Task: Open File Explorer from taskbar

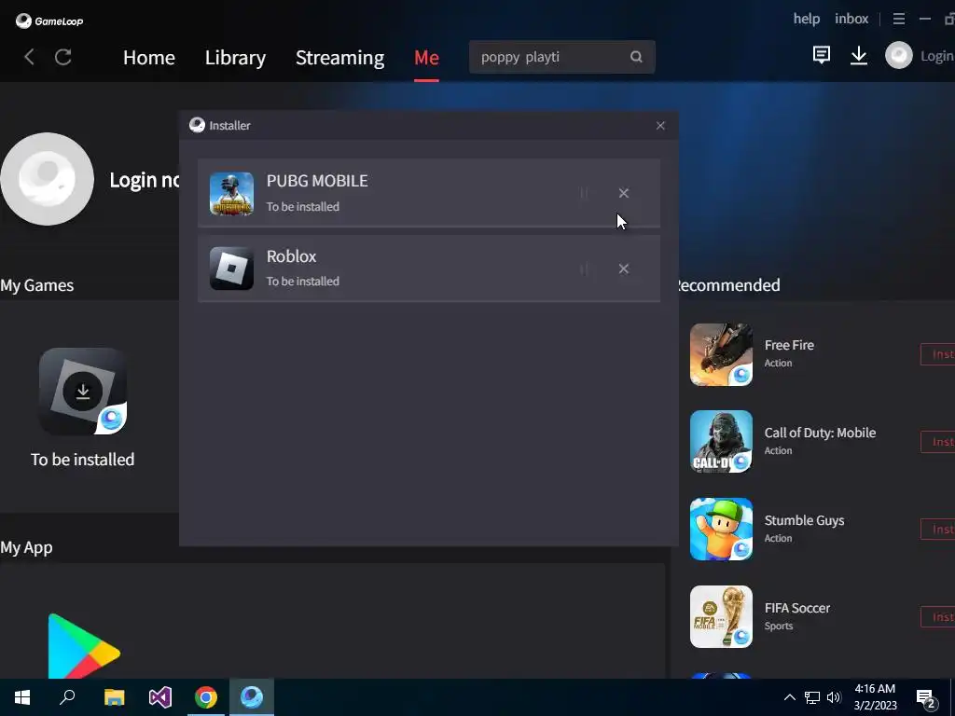Action: pos(114,697)
